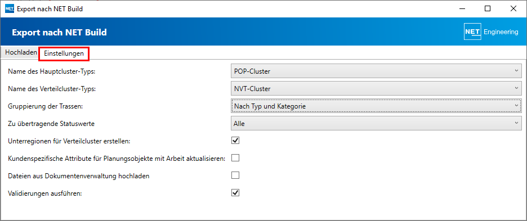Open the Einstellungen tab

pyautogui.click(x=64, y=54)
